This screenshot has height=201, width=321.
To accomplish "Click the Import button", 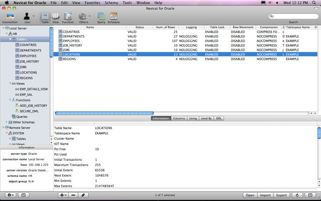I will point(265,195).
